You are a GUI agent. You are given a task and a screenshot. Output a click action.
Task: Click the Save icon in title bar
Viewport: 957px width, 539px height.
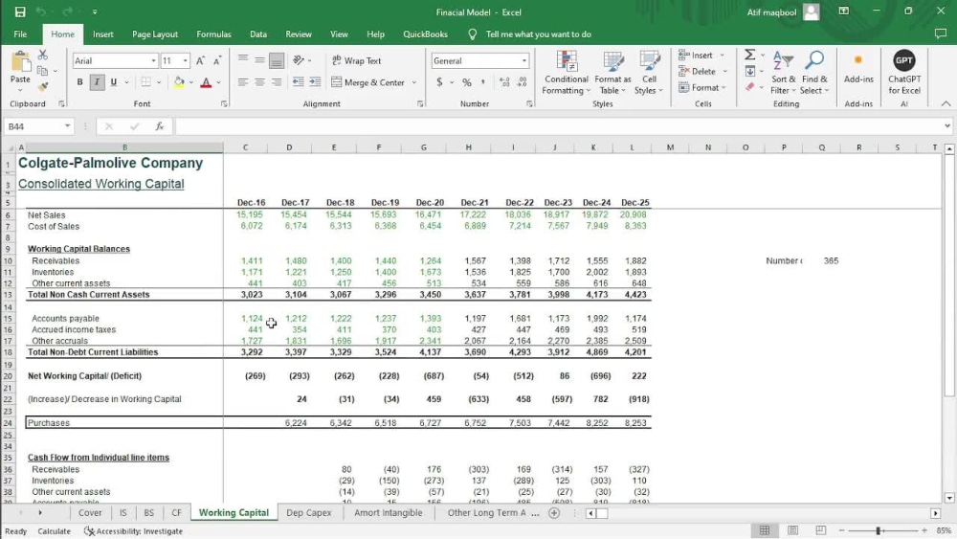19,11
